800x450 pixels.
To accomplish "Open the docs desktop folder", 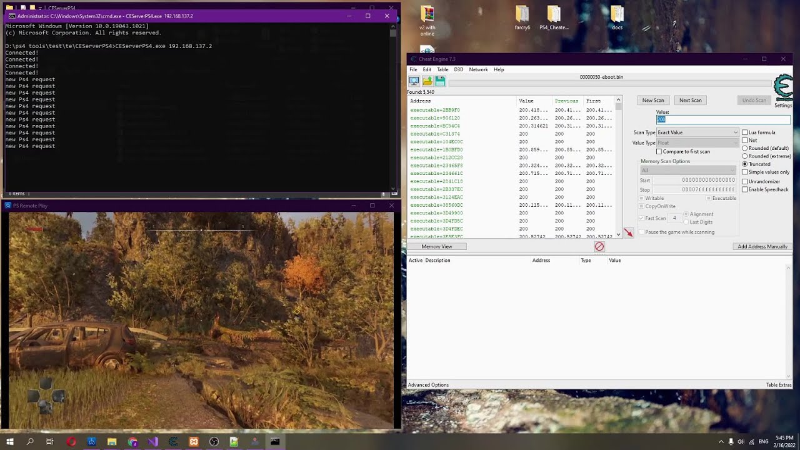I will pyautogui.click(x=617, y=19).
